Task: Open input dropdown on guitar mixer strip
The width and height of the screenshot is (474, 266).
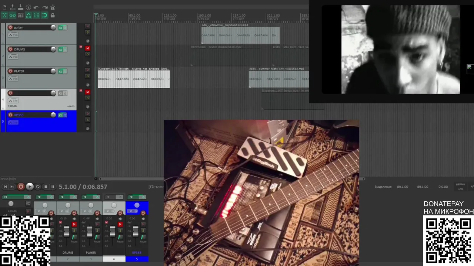Action: 41,211
